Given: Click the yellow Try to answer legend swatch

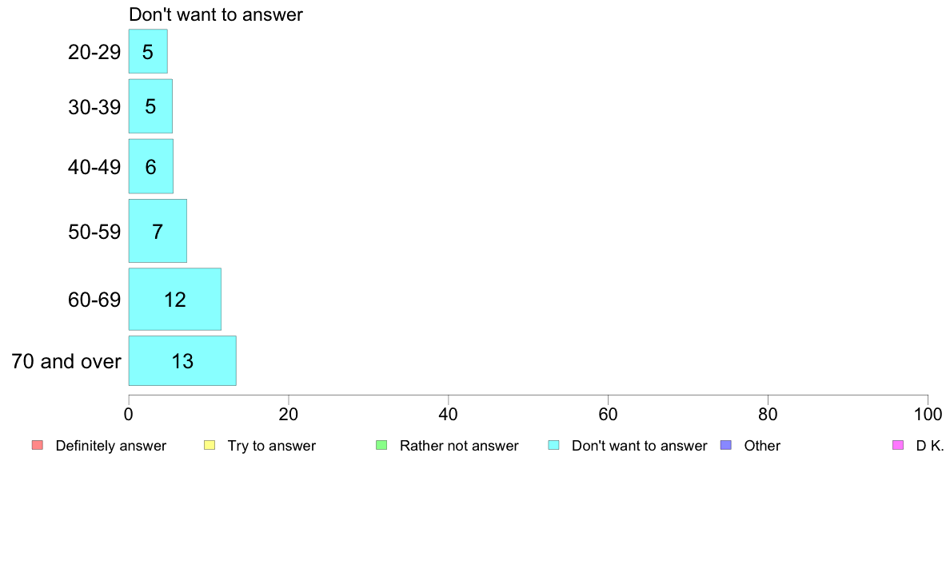Looking at the screenshot, I should click(210, 445).
